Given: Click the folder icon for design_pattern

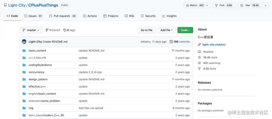Looking at the screenshot, I should click(24, 79).
